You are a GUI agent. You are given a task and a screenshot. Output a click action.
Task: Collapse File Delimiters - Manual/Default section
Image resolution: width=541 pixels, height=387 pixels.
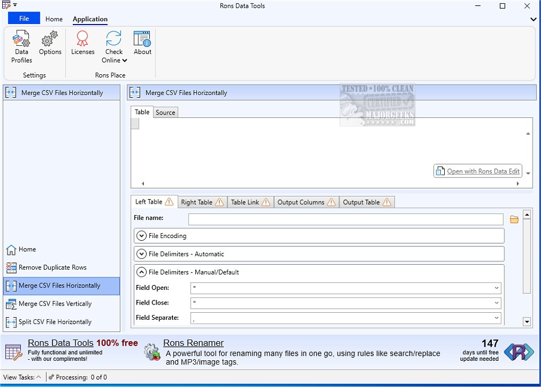point(142,272)
